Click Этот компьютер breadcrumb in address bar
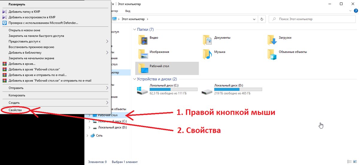 pos(133,19)
